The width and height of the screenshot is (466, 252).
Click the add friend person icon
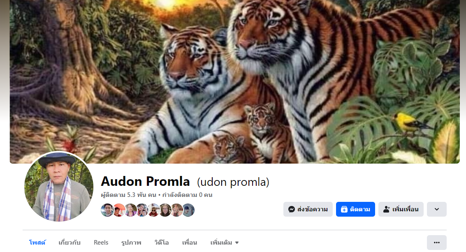[386, 209]
